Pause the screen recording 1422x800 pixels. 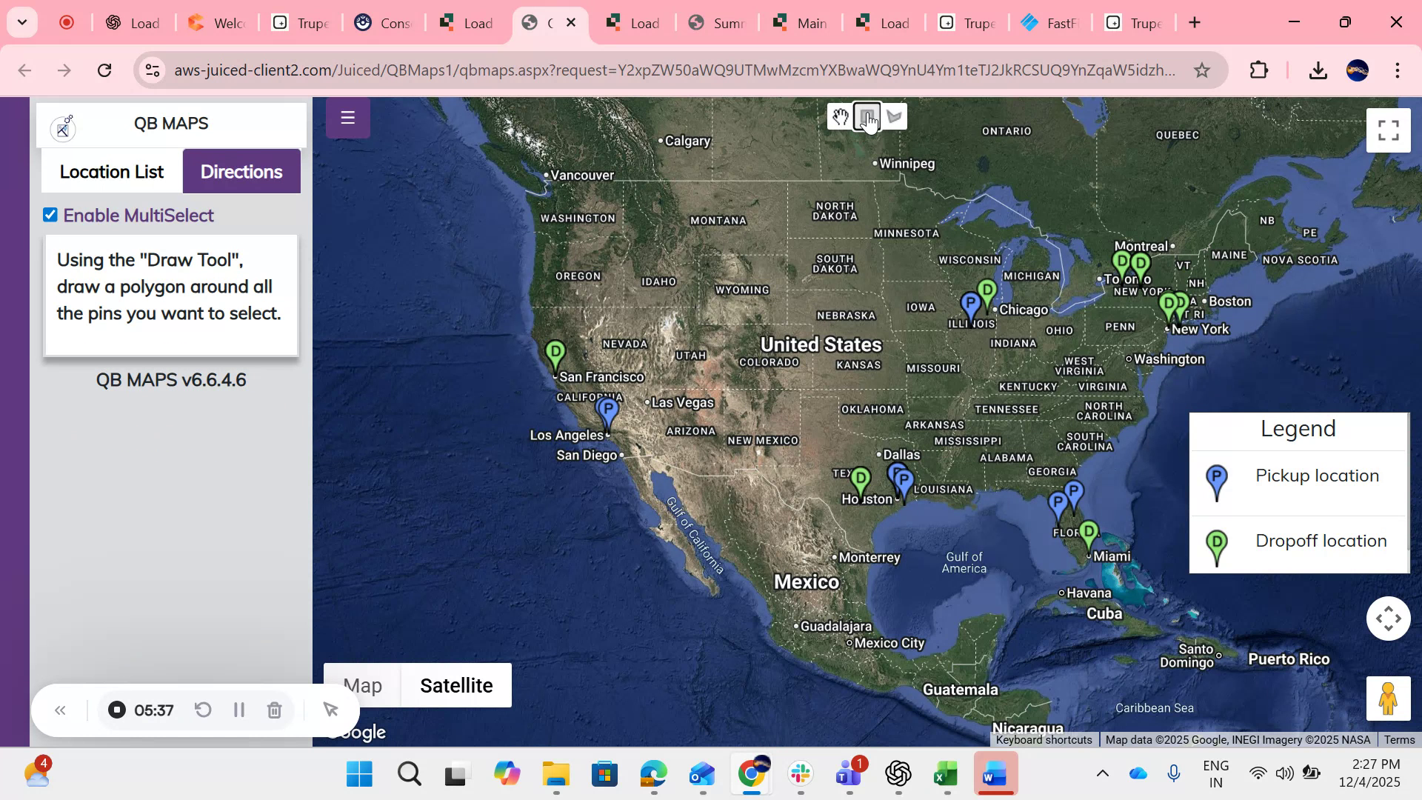pos(238,710)
